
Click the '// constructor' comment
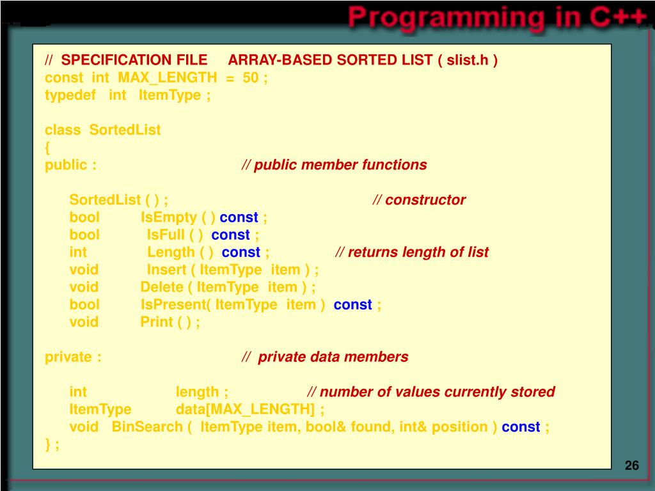click(x=419, y=199)
